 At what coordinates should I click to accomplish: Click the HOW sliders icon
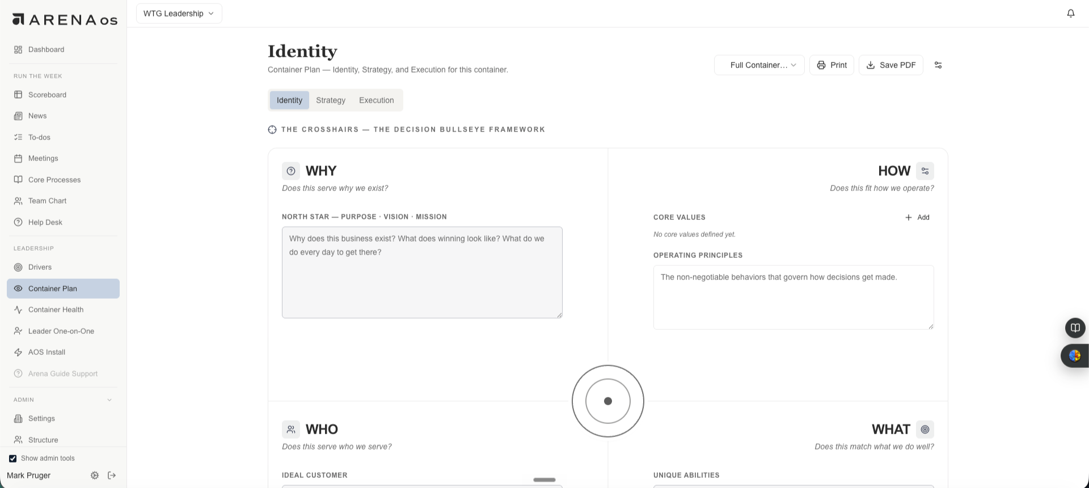click(925, 171)
